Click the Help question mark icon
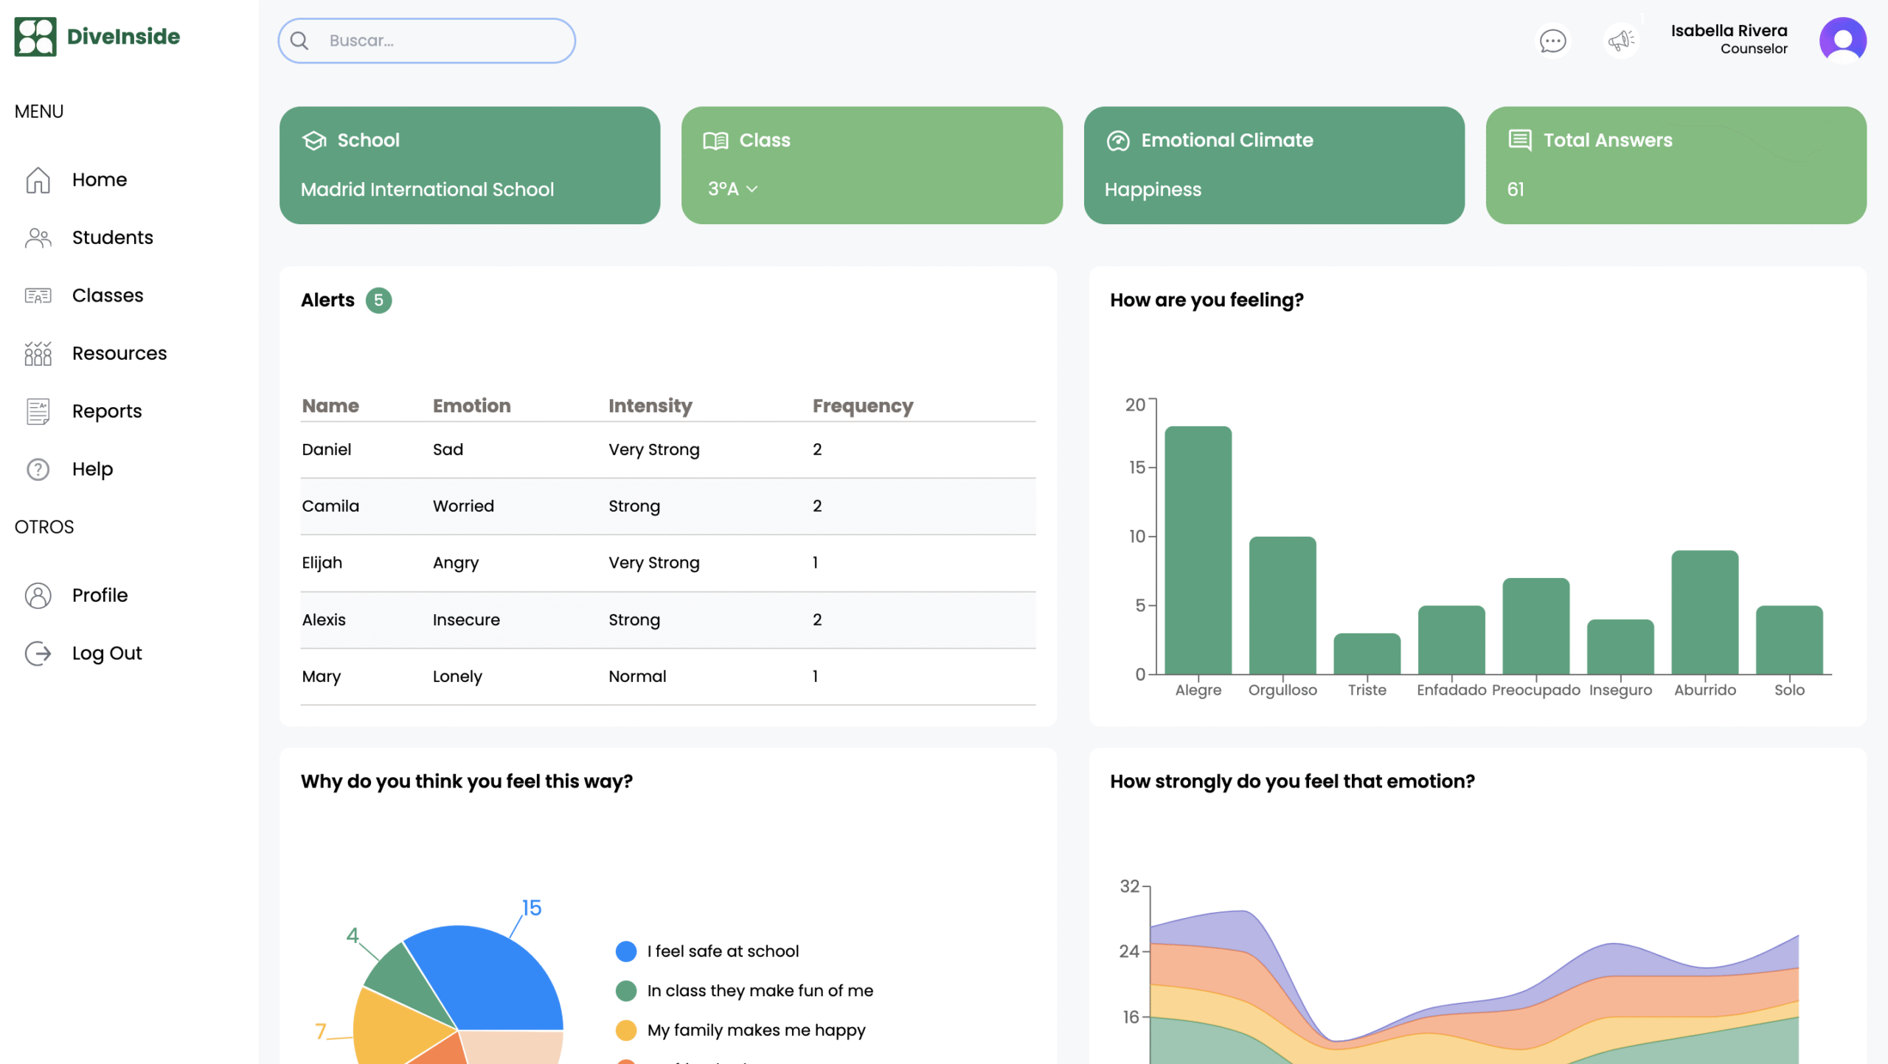 coord(38,469)
